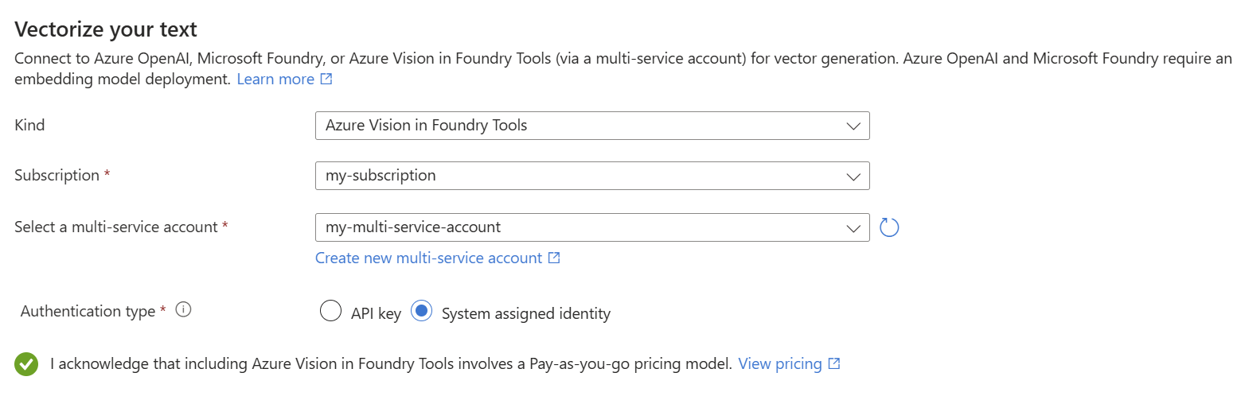Screen dimensions: 1245x396
Task: Click the refresh icon beside the multi-service account
Action: point(889,227)
